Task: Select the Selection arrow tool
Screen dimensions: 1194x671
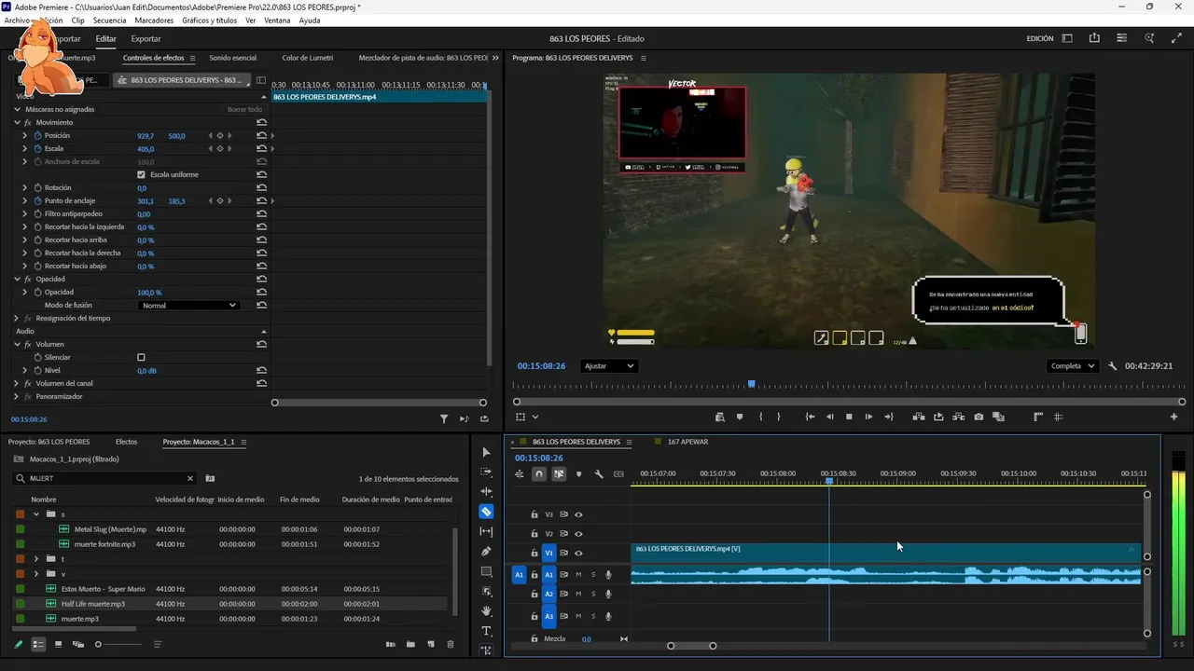Action: click(486, 452)
